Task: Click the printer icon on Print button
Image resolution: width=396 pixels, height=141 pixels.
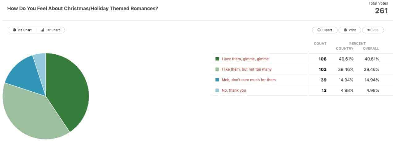Action: [x=345, y=30]
